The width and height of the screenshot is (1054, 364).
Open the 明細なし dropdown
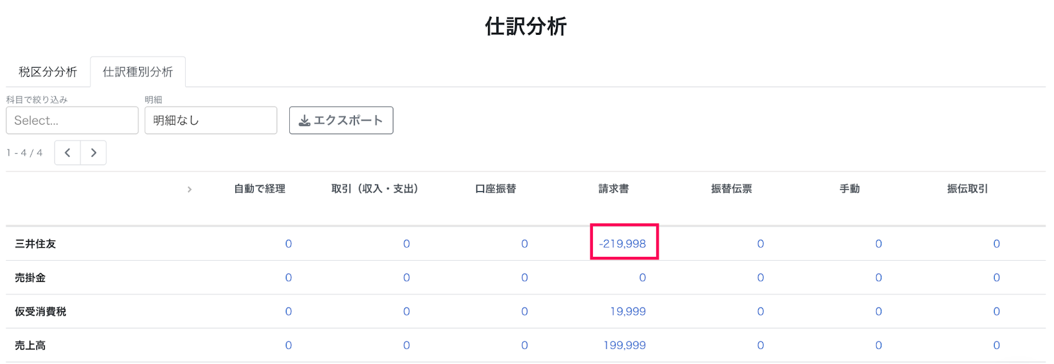click(211, 120)
